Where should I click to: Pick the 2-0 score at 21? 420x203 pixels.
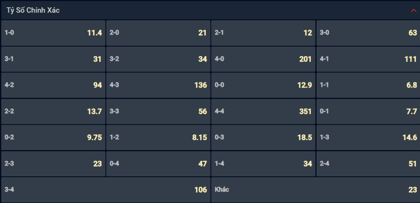click(159, 33)
